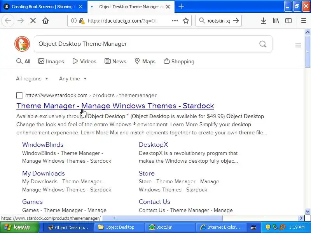Image resolution: width=311 pixels, height=233 pixels.
Task: Open the Firefox hamburger menu
Action: point(304,21)
